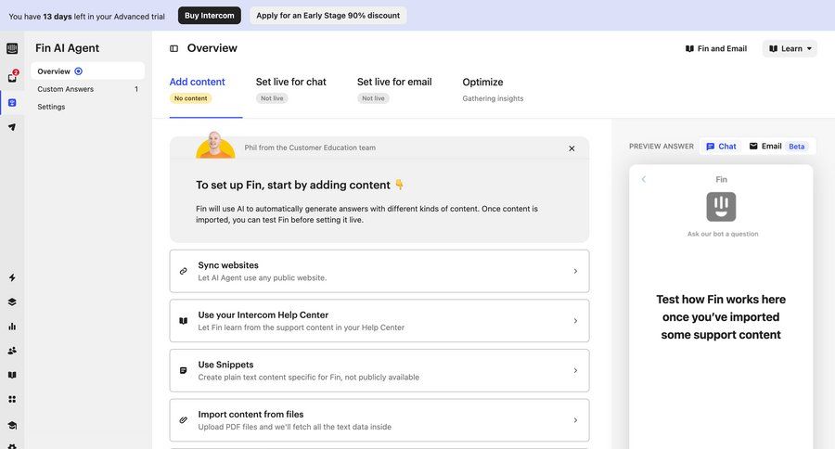Select Chat preview answer tab

(x=721, y=147)
